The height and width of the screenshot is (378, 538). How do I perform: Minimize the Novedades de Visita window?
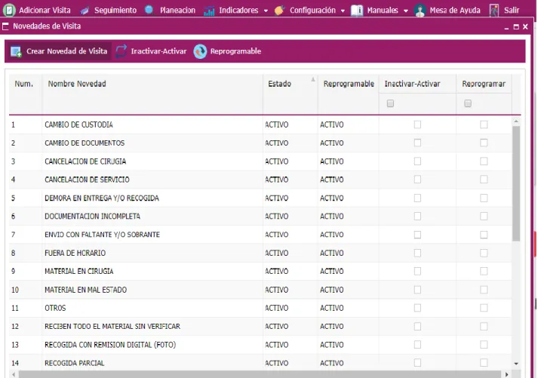pos(506,27)
